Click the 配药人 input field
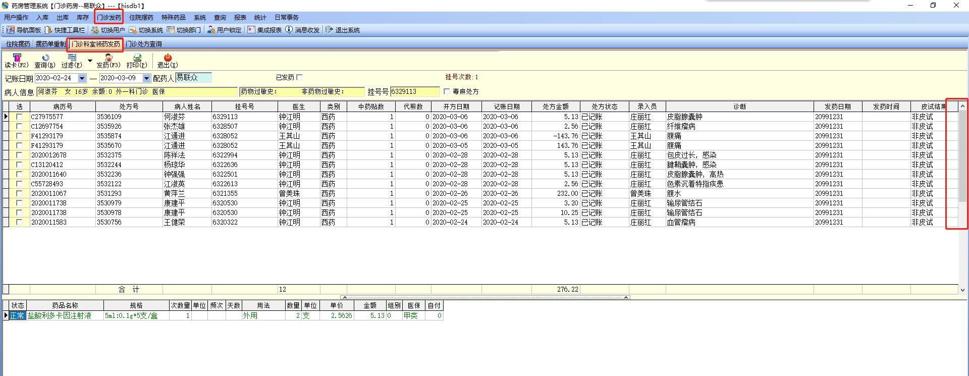This screenshot has height=376, width=969. 194,78
